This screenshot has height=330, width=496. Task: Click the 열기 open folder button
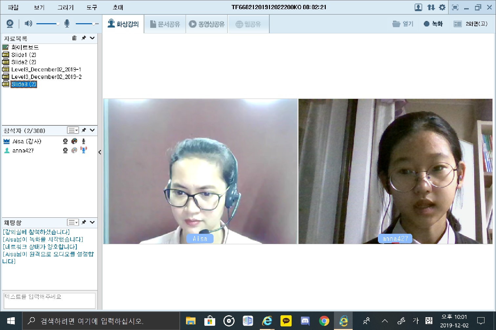click(403, 24)
